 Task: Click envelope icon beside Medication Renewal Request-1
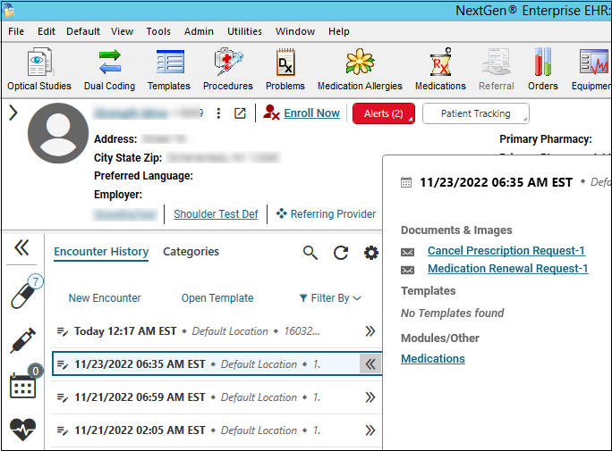[x=407, y=270]
